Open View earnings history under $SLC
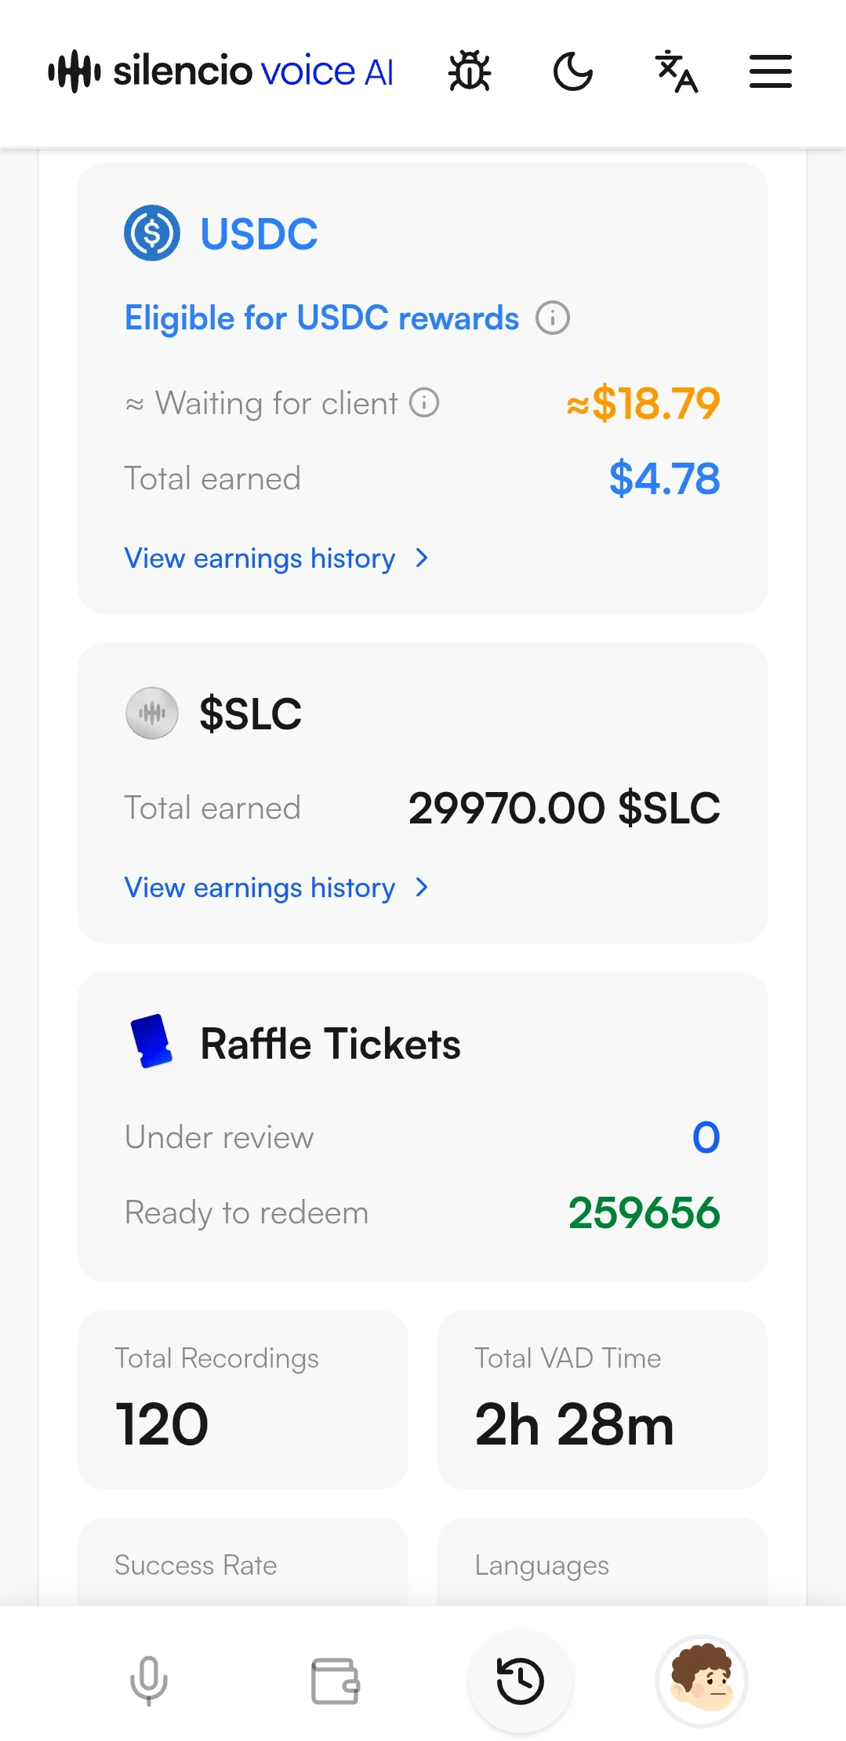 pyautogui.click(x=260, y=888)
